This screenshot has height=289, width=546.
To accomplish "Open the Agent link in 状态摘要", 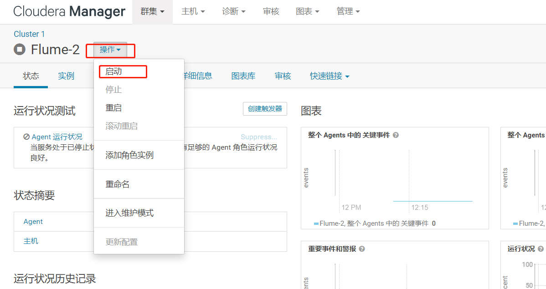I will [x=33, y=222].
